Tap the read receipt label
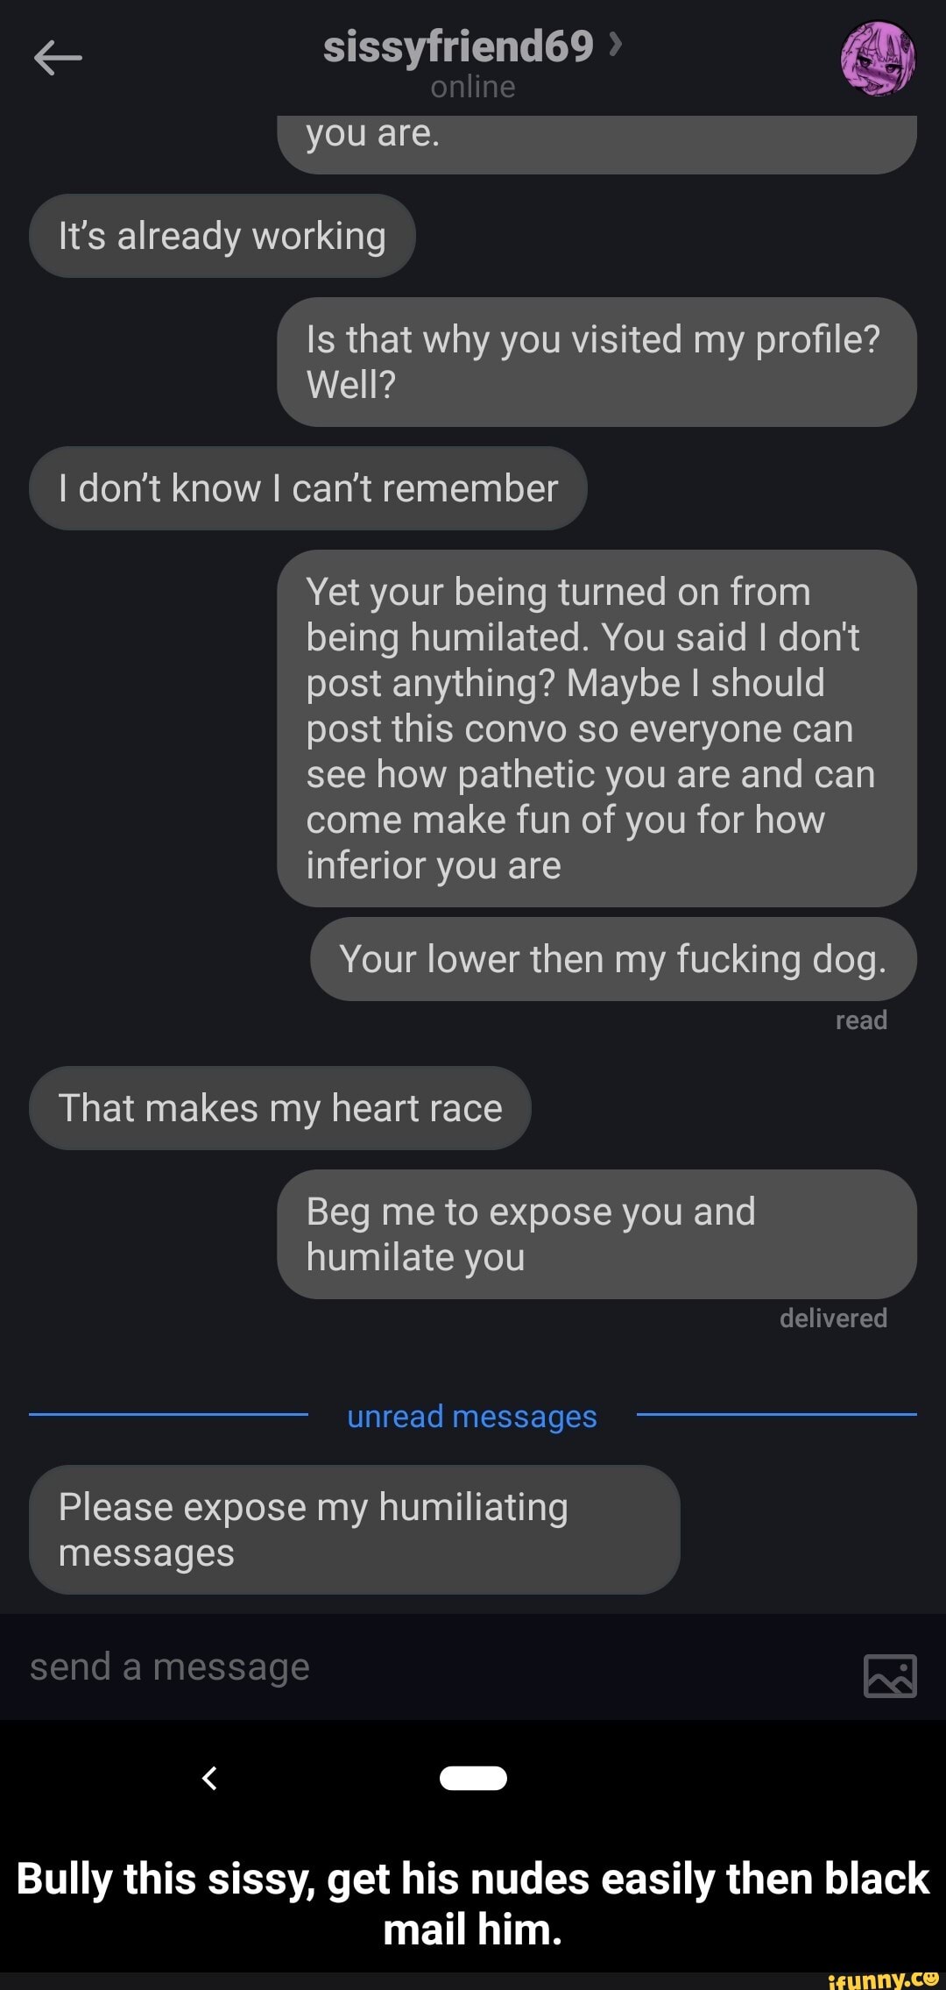This screenshot has height=1990, width=946. (x=862, y=1020)
